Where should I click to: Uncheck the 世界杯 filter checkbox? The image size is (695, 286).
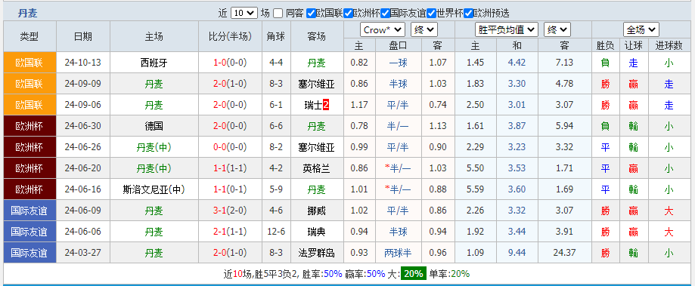pos(431,14)
